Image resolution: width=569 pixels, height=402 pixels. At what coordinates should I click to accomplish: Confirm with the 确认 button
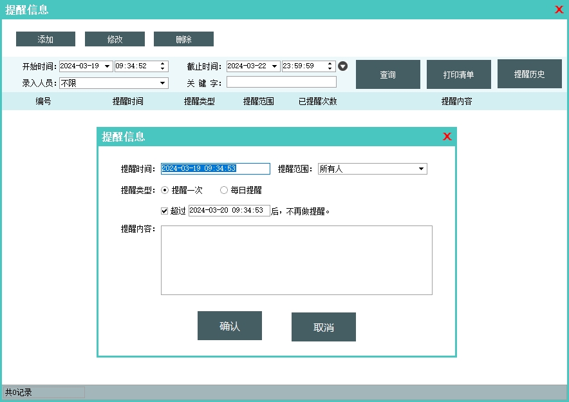pos(230,326)
